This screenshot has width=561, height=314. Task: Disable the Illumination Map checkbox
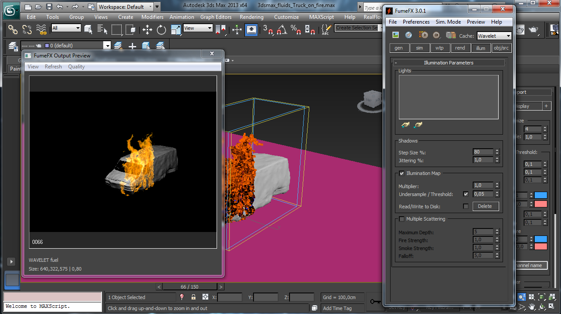coord(402,173)
